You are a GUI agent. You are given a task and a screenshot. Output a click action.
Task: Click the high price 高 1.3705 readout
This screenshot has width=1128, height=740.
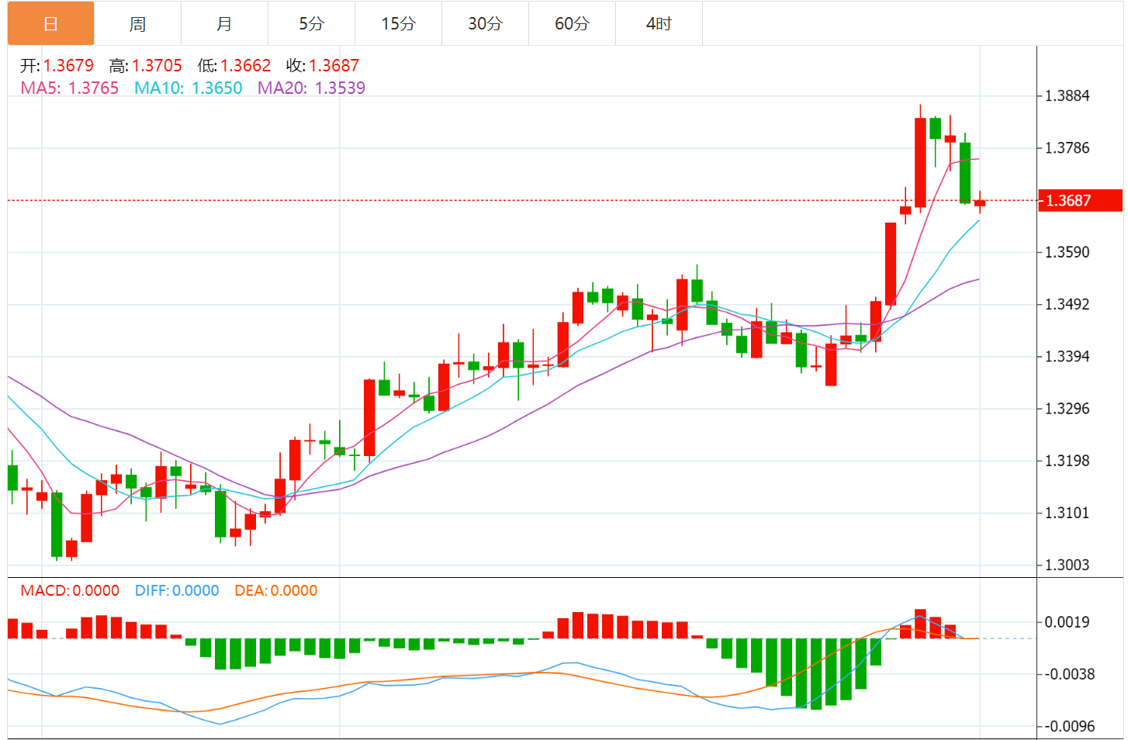(x=146, y=66)
